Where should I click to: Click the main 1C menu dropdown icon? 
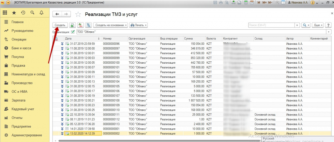point(8,3)
